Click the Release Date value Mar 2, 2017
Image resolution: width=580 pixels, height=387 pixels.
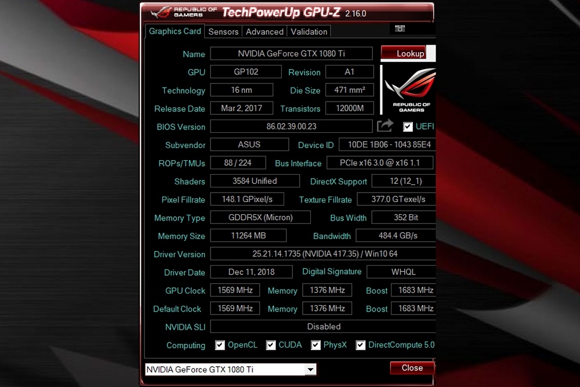(x=241, y=108)
